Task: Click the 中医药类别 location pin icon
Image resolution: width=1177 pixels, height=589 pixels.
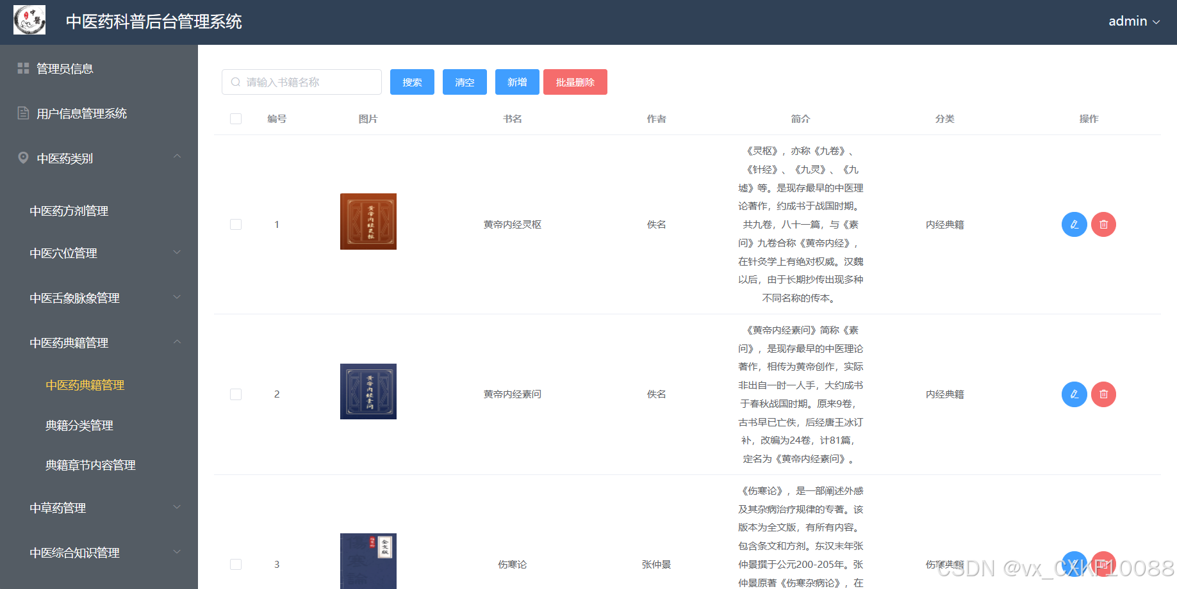Action: click(x=23, y=157)
